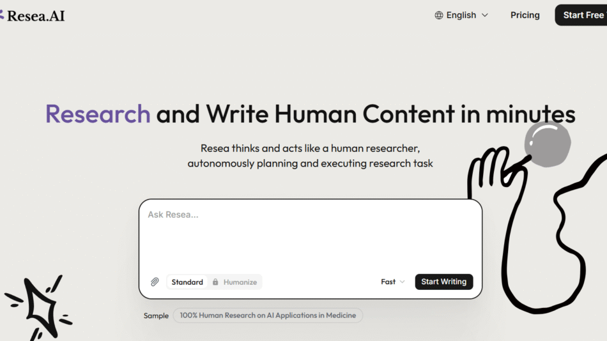The image size is (607, 341).
Task: Click the gray sphere illustration
Action: (x=547, y=144)
